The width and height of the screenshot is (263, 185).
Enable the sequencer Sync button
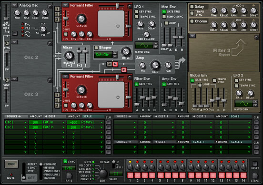65,161
